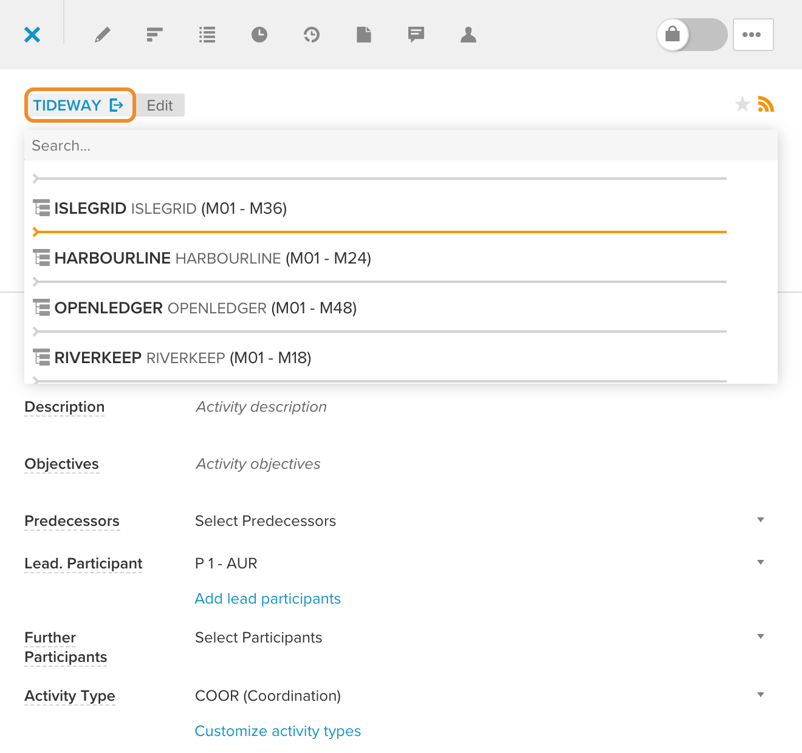This screenshot has width=802, height=753.
Task: Click the Edit button
Action: tap(160, 105)
